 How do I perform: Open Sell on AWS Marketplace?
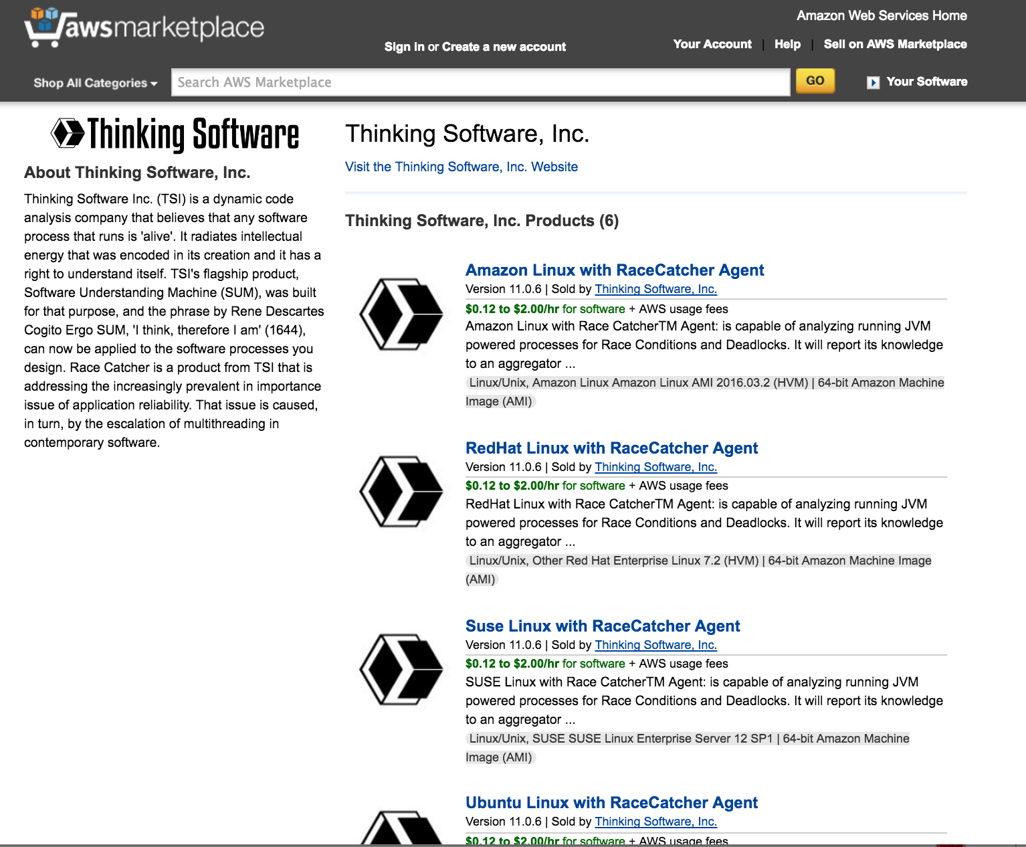895,44
